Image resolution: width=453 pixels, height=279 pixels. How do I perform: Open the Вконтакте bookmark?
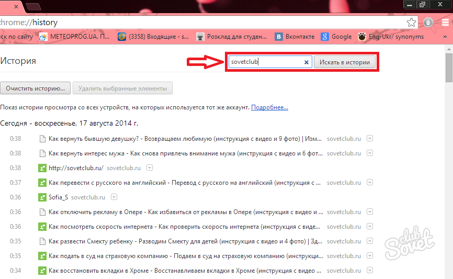click(x=295, y=37)
